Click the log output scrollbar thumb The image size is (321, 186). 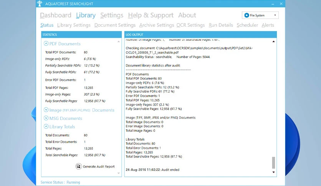pyautogui.click(x=273, y=163)
